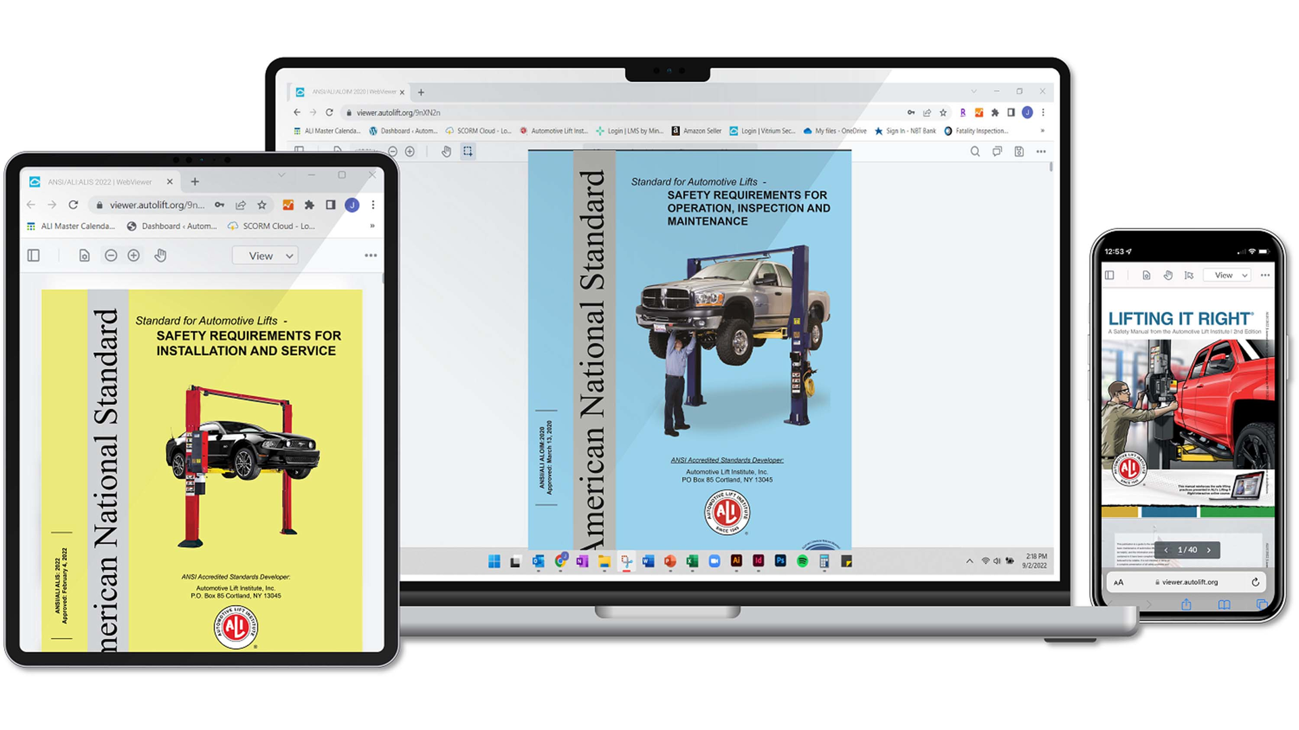Screen dimensions: 1299x730
Task: Open search with the magnifier icon in WebViewer
Action: 975,151
